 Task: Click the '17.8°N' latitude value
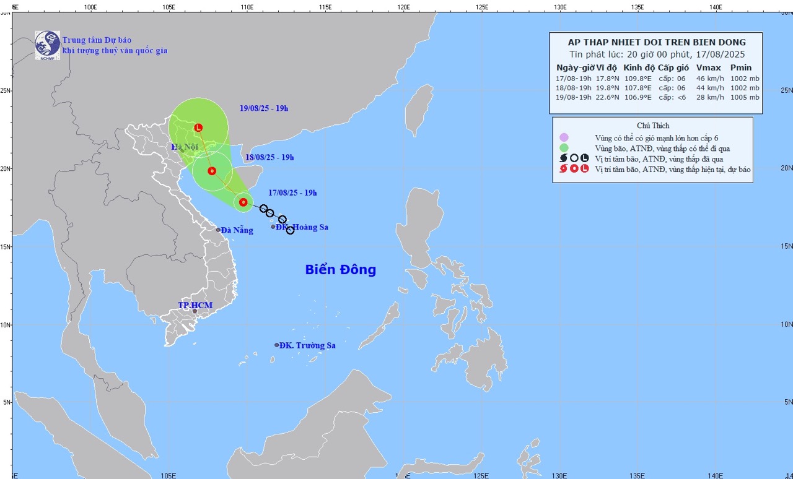(607, 79)
